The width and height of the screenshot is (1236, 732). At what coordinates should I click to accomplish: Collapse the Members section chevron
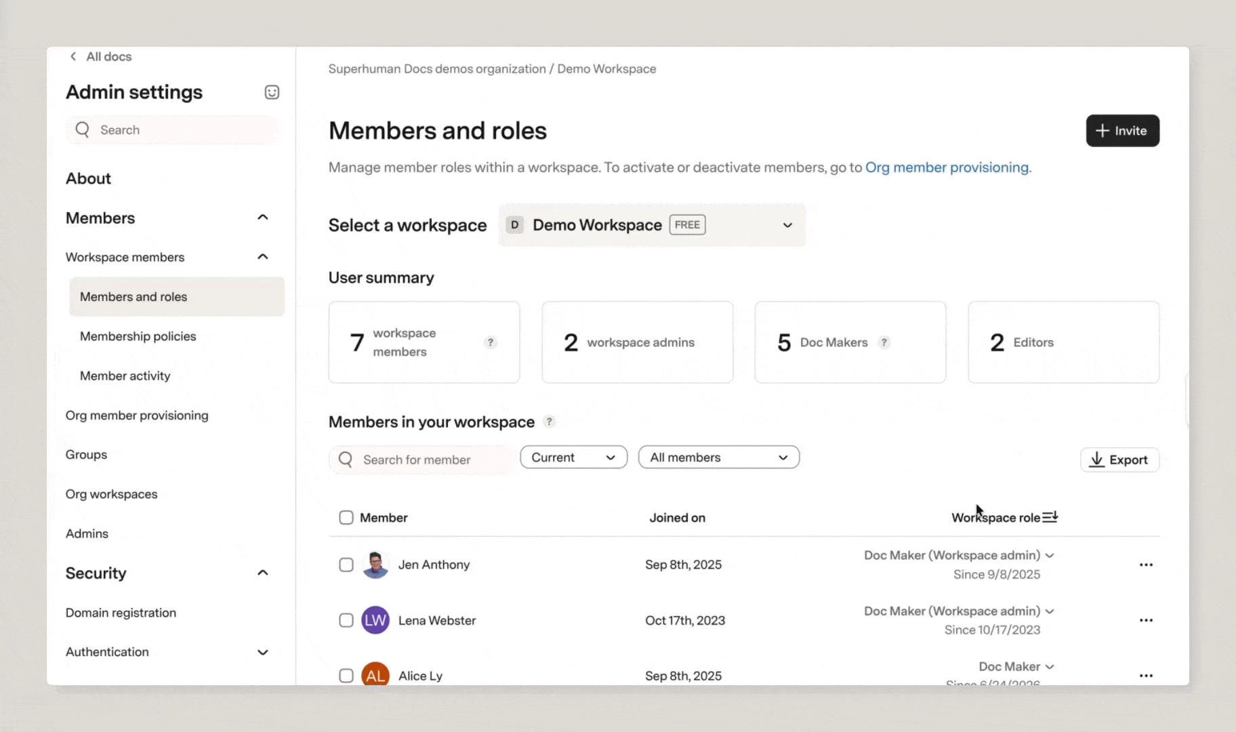tap(263, 218)
